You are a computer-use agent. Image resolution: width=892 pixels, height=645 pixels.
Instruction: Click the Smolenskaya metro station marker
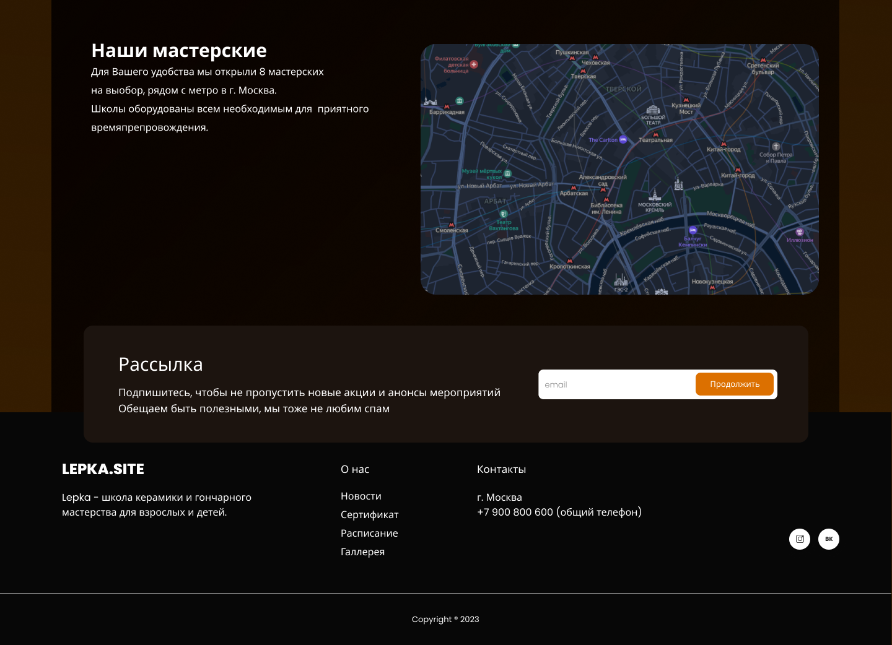[x=452, y=225]
